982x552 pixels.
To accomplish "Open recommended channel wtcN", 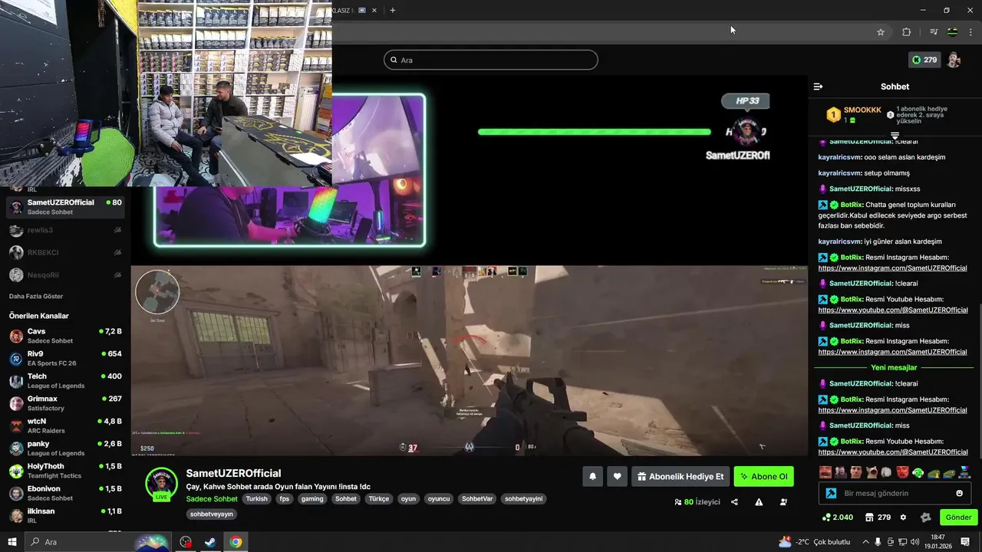I will point(65,426).
